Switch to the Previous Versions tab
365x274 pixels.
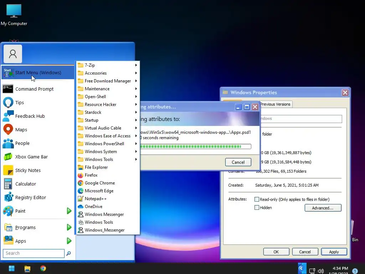tap(276, 104)
